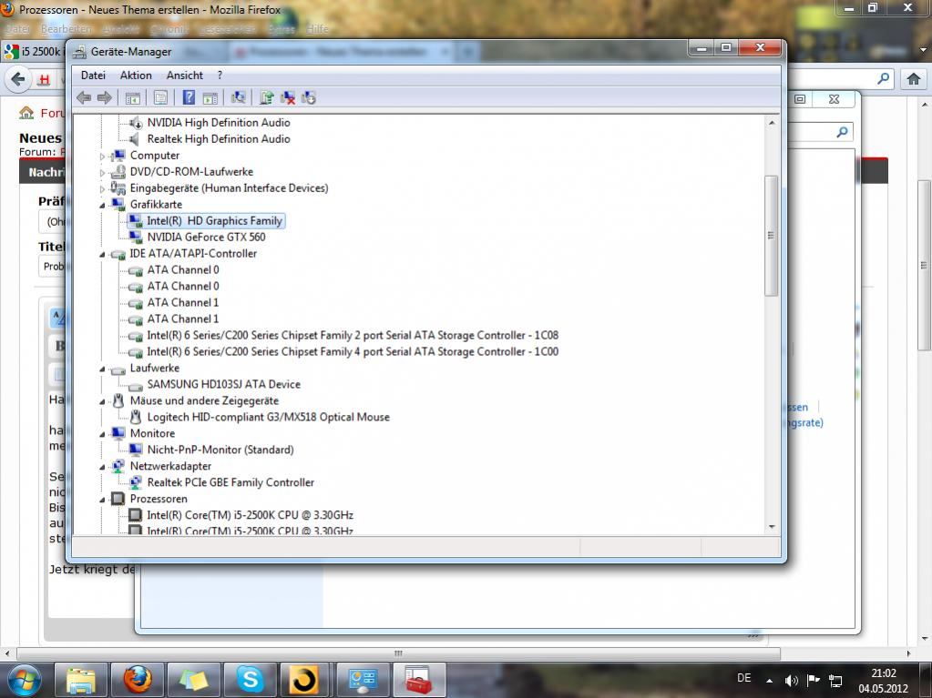Image resolution: width=932 pixels, height=698 pixels.
Task: Click the Geräte-Manager vertical scrollbar thumb
Action: click(771, 236)
